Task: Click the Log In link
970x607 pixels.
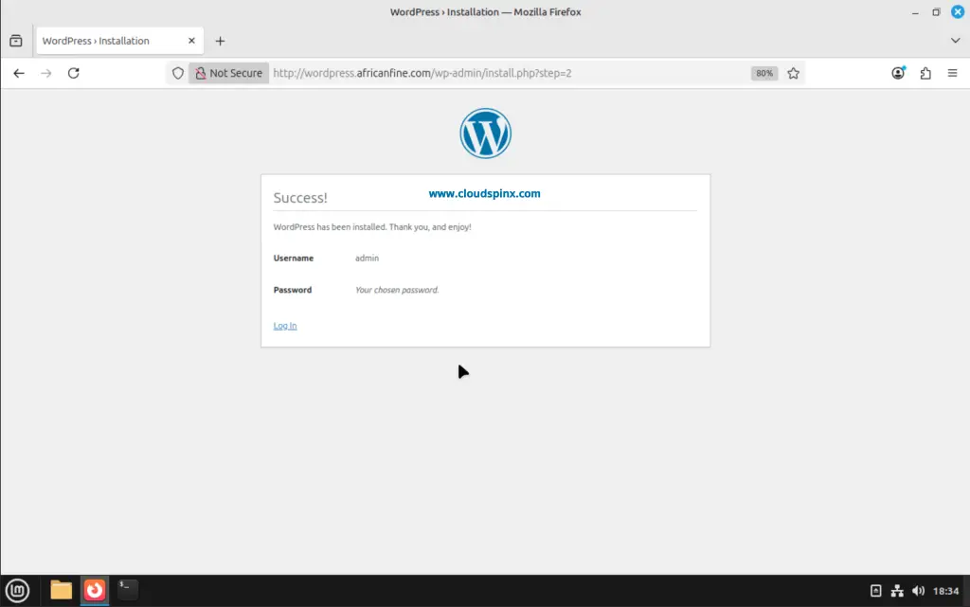Action: [284, 325]
